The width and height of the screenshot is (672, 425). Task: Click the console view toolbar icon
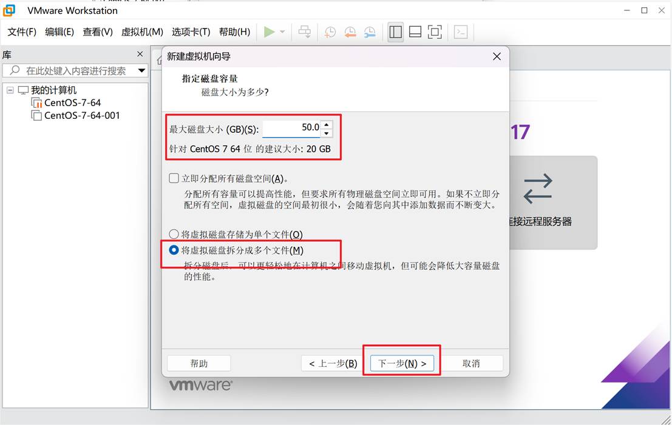[461, 32]
